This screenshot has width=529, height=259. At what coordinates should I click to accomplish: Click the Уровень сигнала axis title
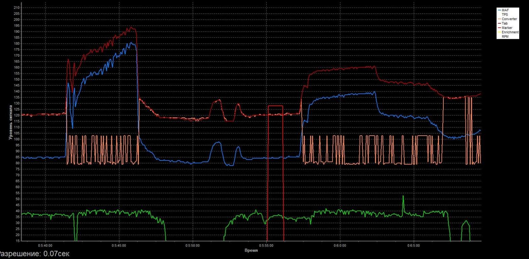11,122
